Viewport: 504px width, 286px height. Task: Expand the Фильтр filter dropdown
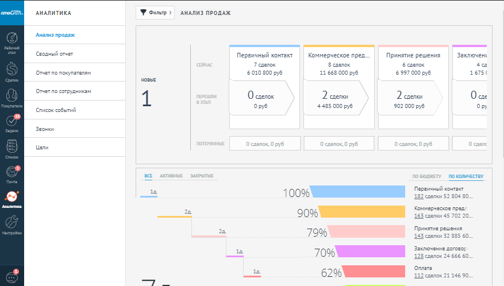tap(155, 13)
